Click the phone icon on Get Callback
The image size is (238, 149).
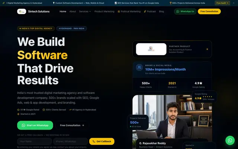94,142
